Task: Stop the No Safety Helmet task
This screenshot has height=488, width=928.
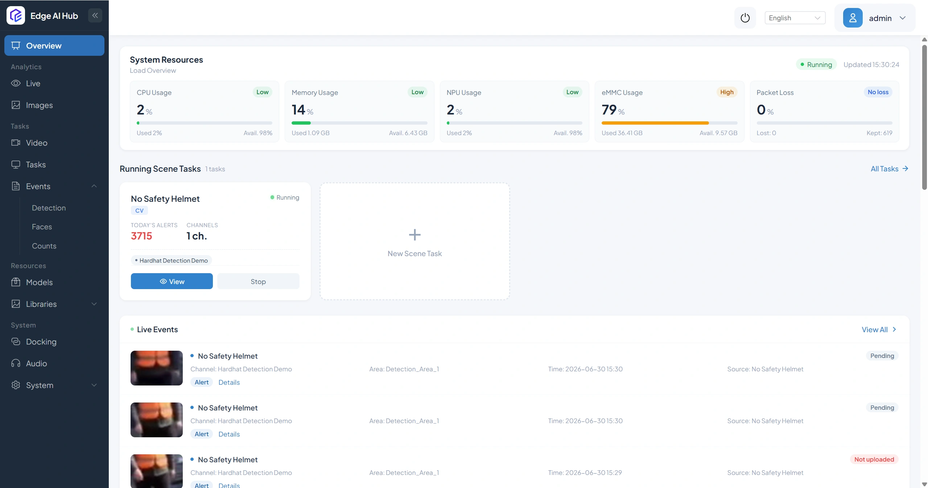Action: [258, 281]
